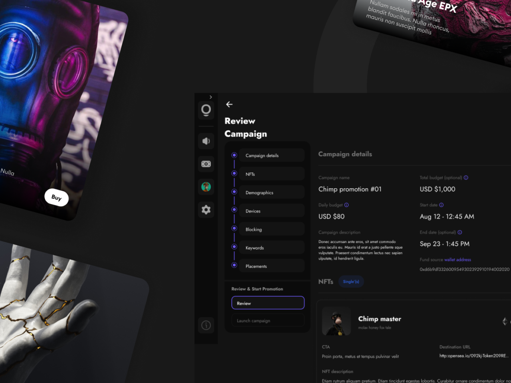Click info icon next to Daily budget
511x383 pixels.
pos(347,205)
